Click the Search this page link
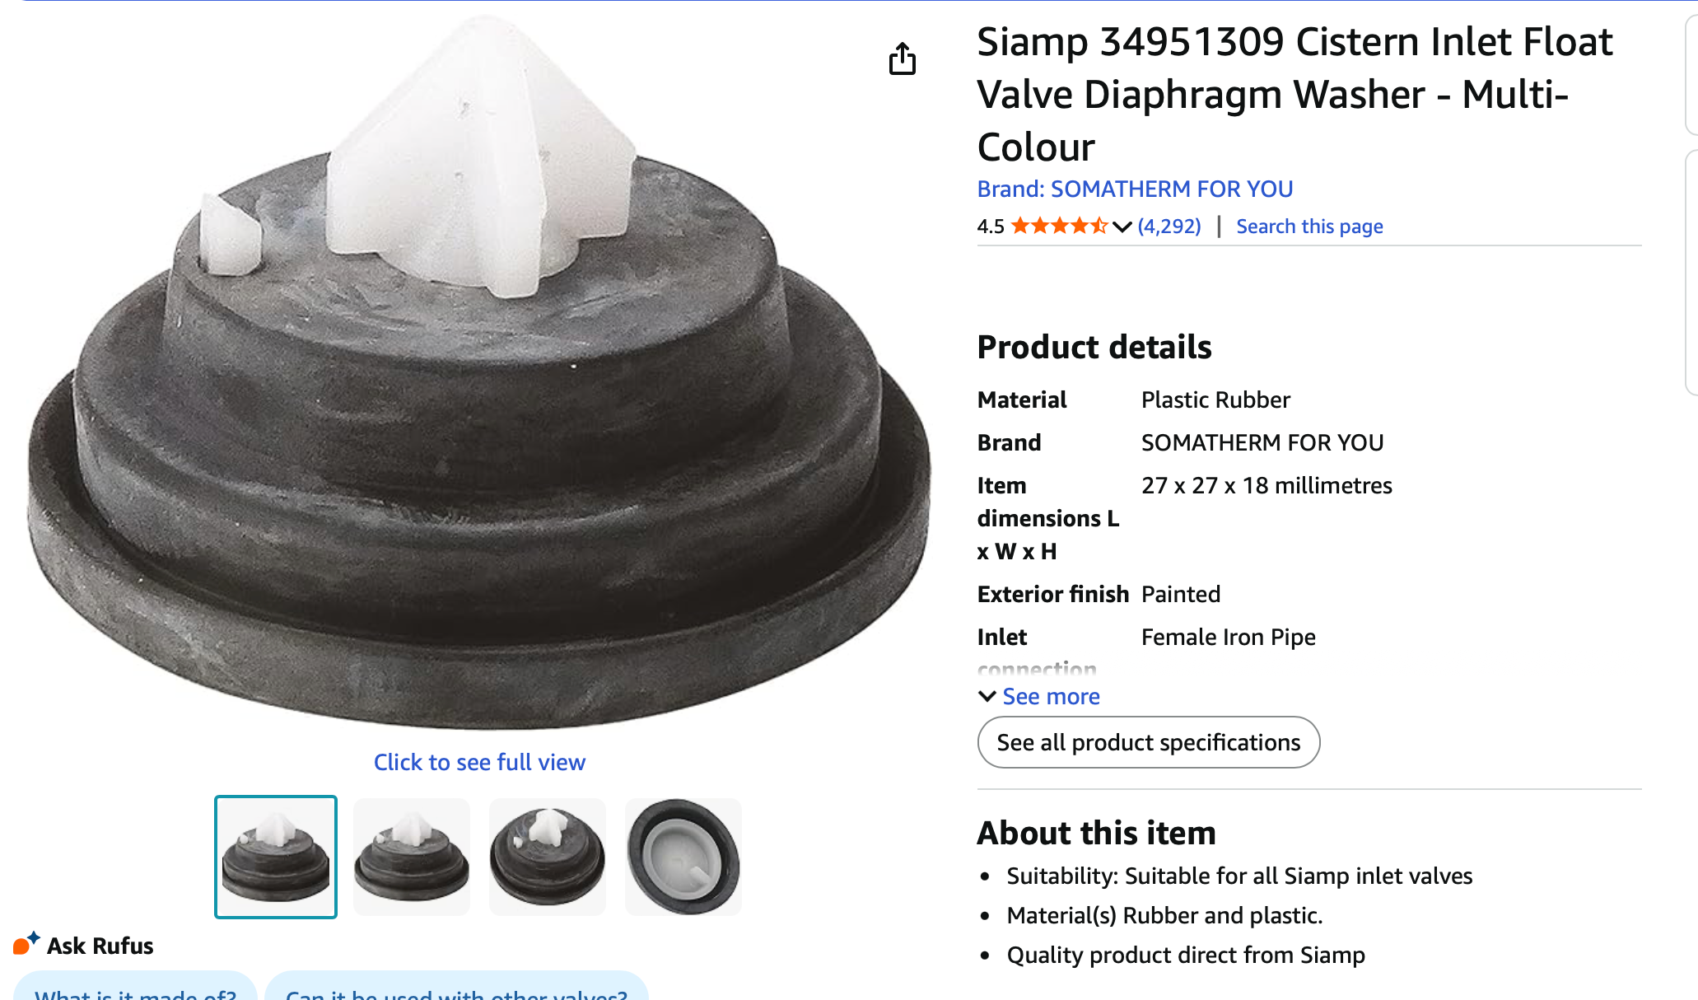The width and height of the screenshot is (1698, 1000). 1309,226
